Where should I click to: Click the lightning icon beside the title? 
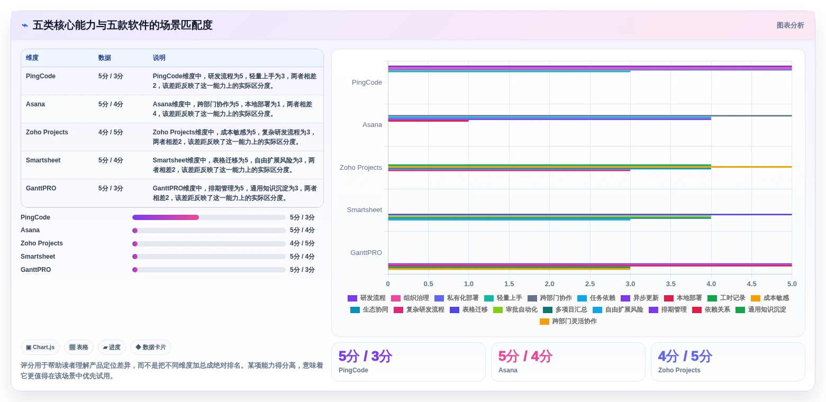[25, 25]
